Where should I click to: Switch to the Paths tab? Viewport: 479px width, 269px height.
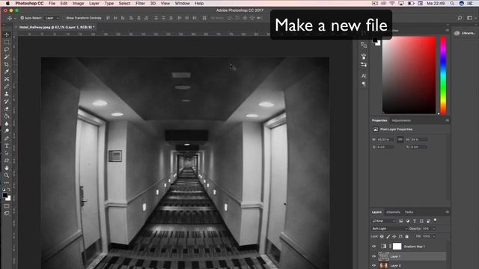[409, 212]
